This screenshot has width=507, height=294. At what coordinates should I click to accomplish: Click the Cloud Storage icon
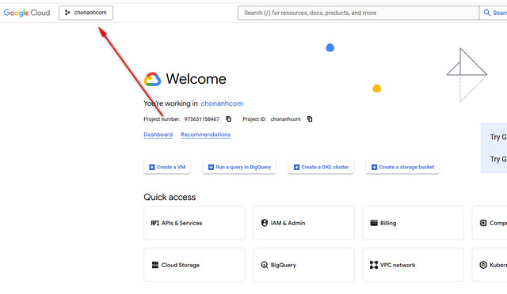(155, 265)
